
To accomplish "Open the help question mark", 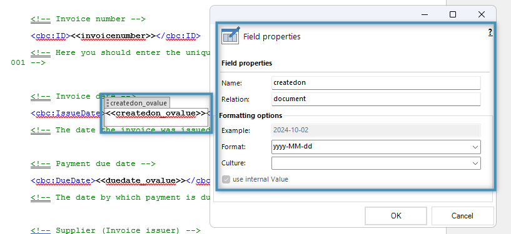I will 490,32.
